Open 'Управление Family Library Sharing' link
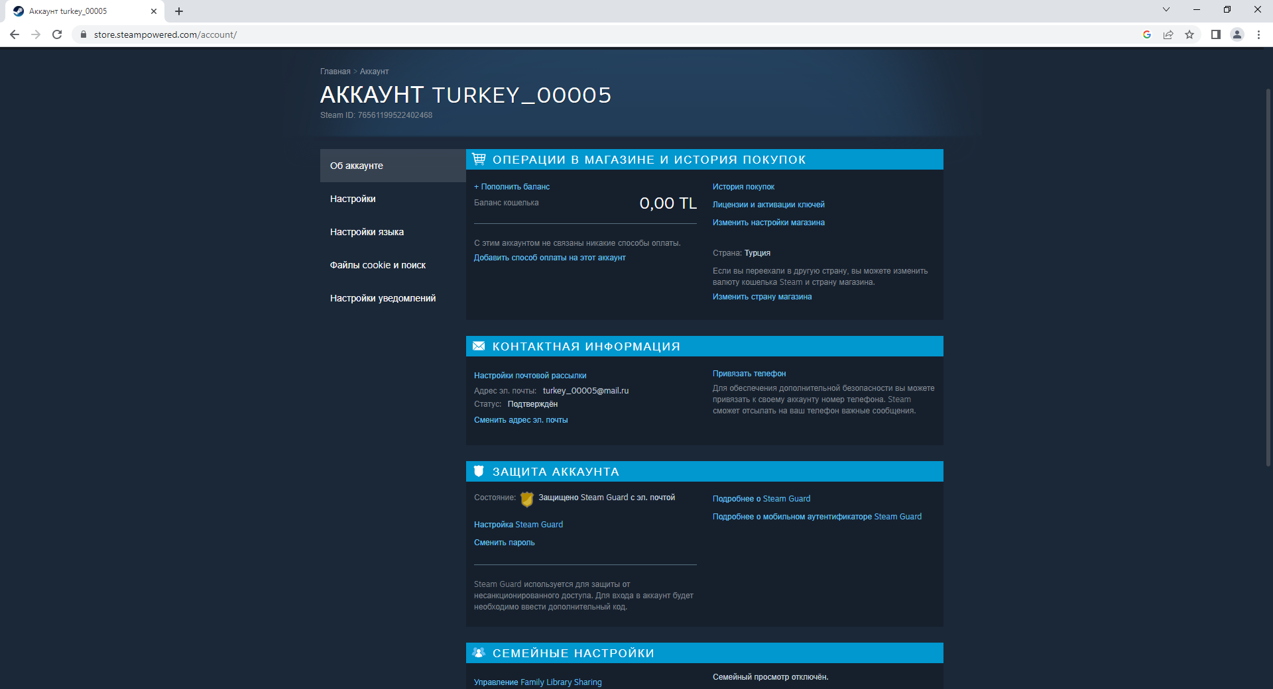This screenshot has width=1273, height=689. [x=538, y=682]
